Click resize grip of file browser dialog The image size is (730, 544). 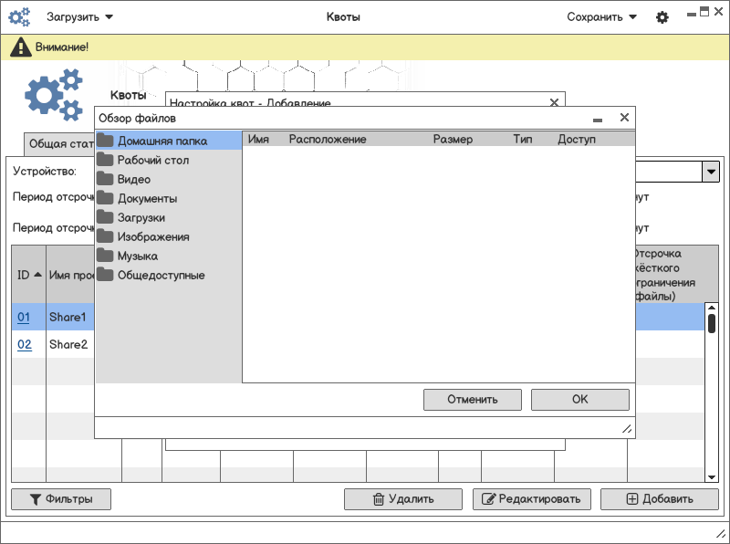tap(627, 429)
